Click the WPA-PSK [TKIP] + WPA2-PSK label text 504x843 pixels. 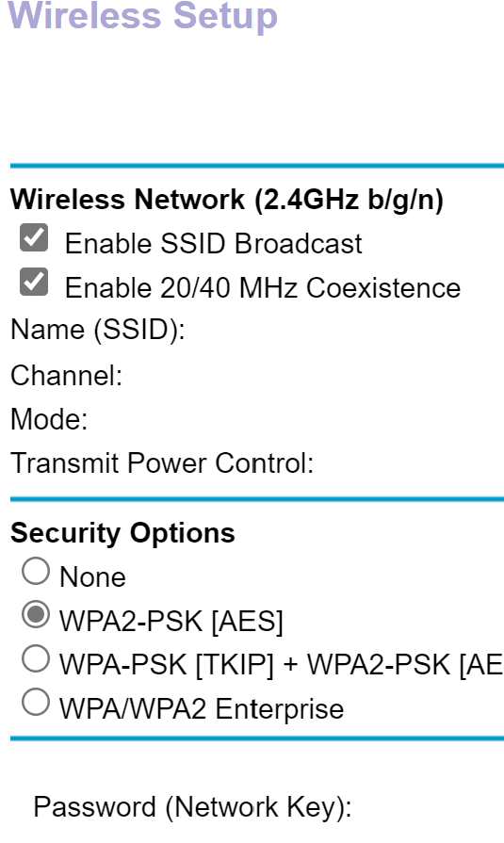coord(282,665)
